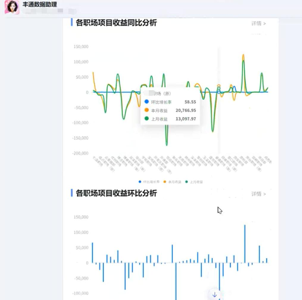Viewport: 302px width, 300px height.
Task: Toggle the 本月收益 legend series
Action: pos(172,182)
